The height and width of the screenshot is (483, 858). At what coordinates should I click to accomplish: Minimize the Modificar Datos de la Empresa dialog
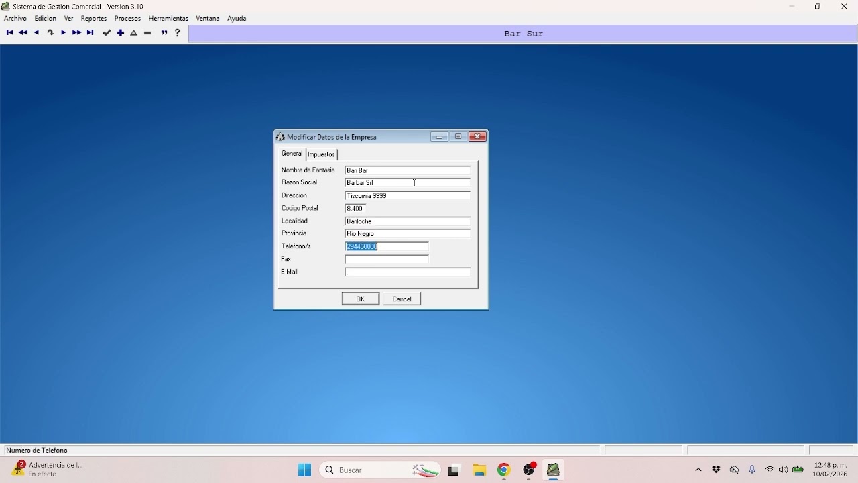pyautogui.click(x=440, y=137)
